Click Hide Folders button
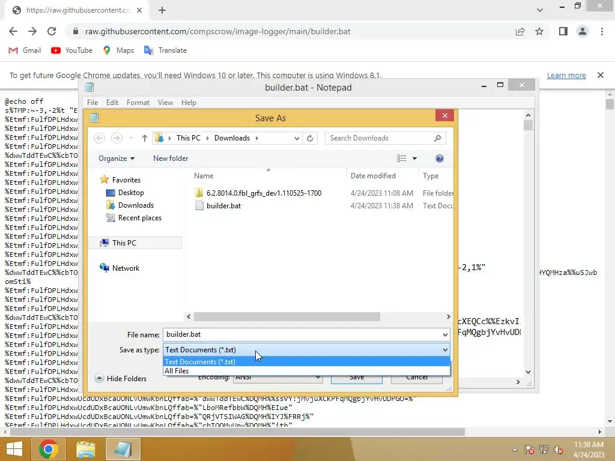Viewport: 615px width, 461px height. [121, 378]
